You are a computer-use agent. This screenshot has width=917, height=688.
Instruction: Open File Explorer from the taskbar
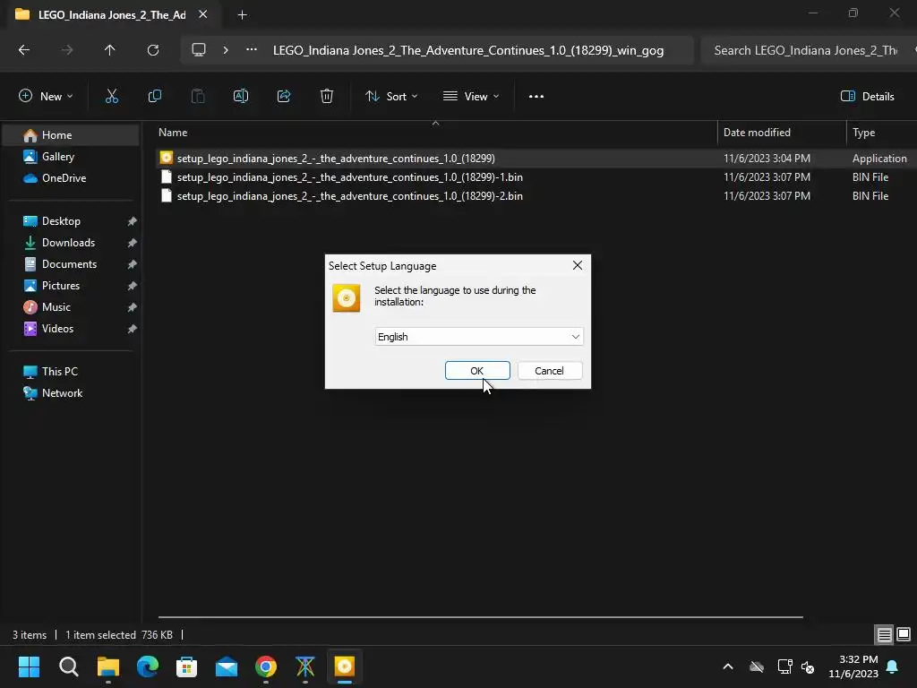coord(108,666)
